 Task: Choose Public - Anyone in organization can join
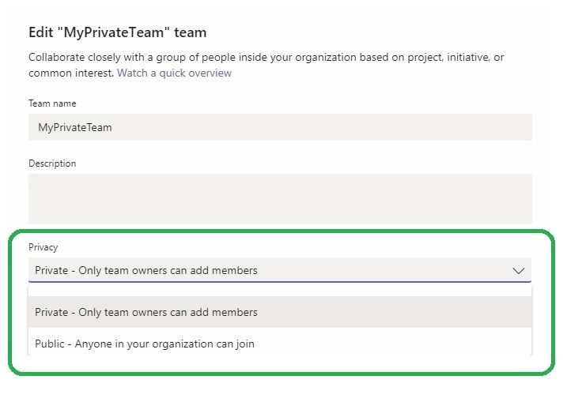pos(280,344)
